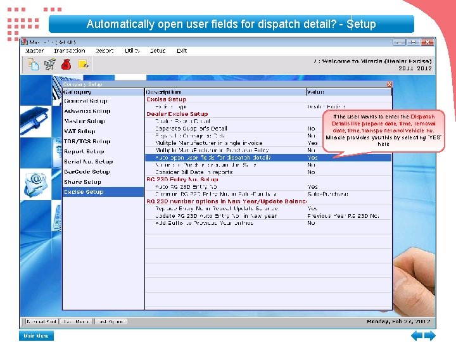456x342 pixels.
Task: Click the No value for Consider Bill Date
Action: (x=311, y=172)
